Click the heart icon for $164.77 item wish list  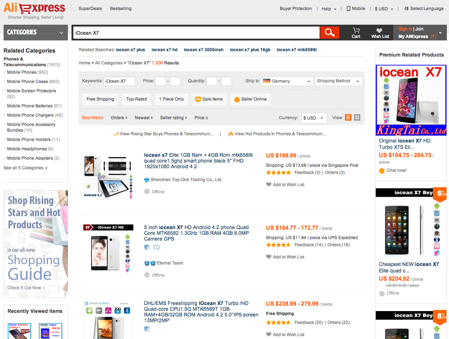pos(269,257)
